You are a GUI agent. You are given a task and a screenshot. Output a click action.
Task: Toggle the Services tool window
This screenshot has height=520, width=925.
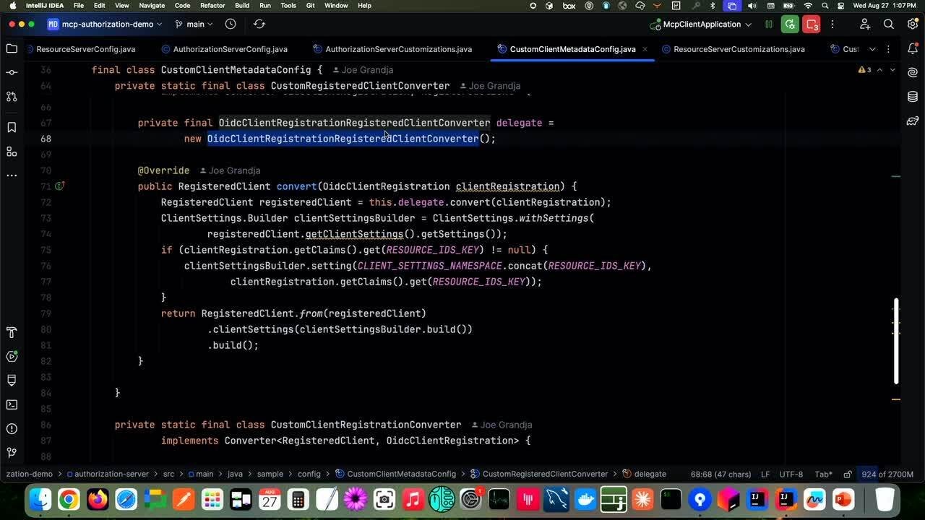click(x=12, y=356)
